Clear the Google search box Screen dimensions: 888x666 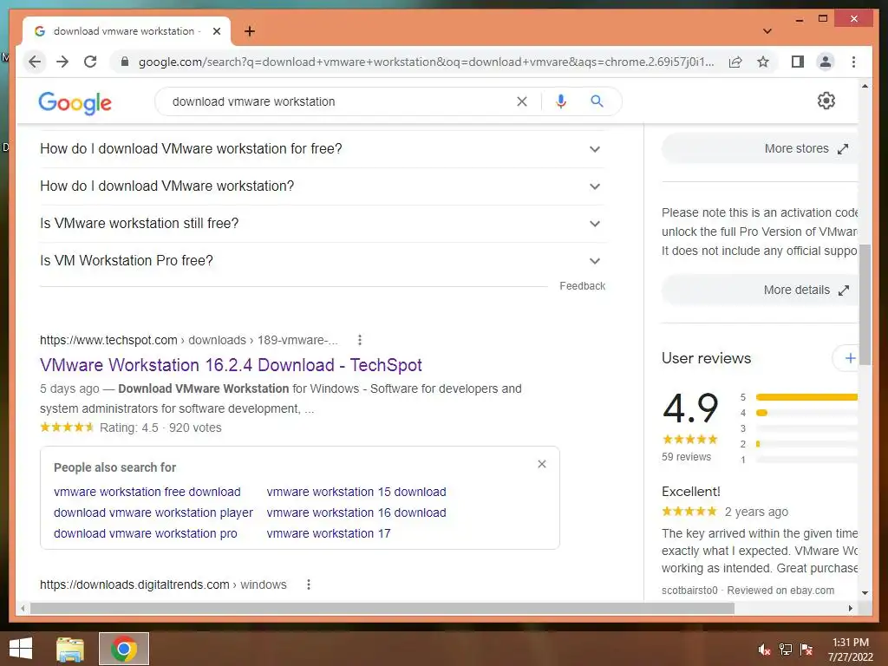[x=521, y=101]
